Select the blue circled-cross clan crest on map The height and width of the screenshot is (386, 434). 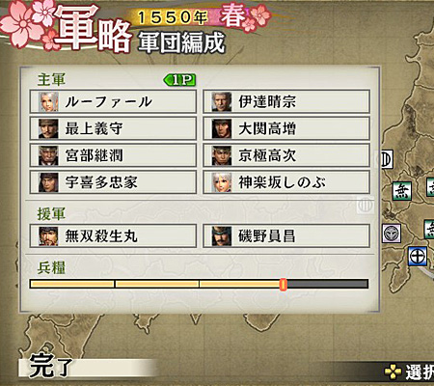(x=418, y=257)
